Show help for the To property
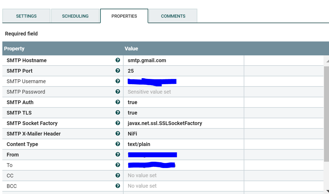Screen dimensions: 329x194 coord(118,165)
